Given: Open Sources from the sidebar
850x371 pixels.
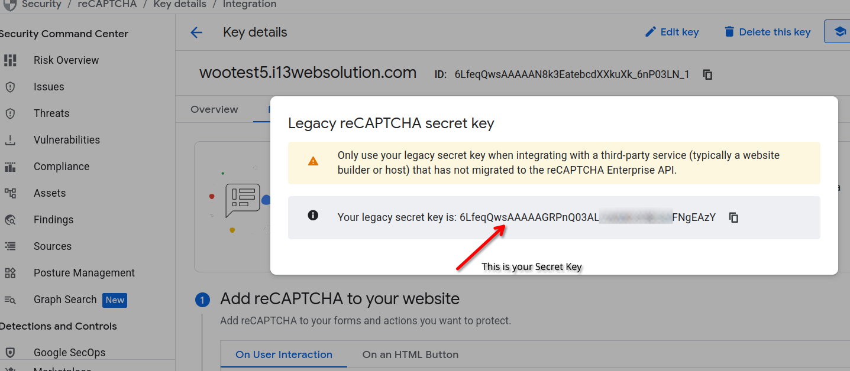Looking at the screenshot, I should point(53,246).
